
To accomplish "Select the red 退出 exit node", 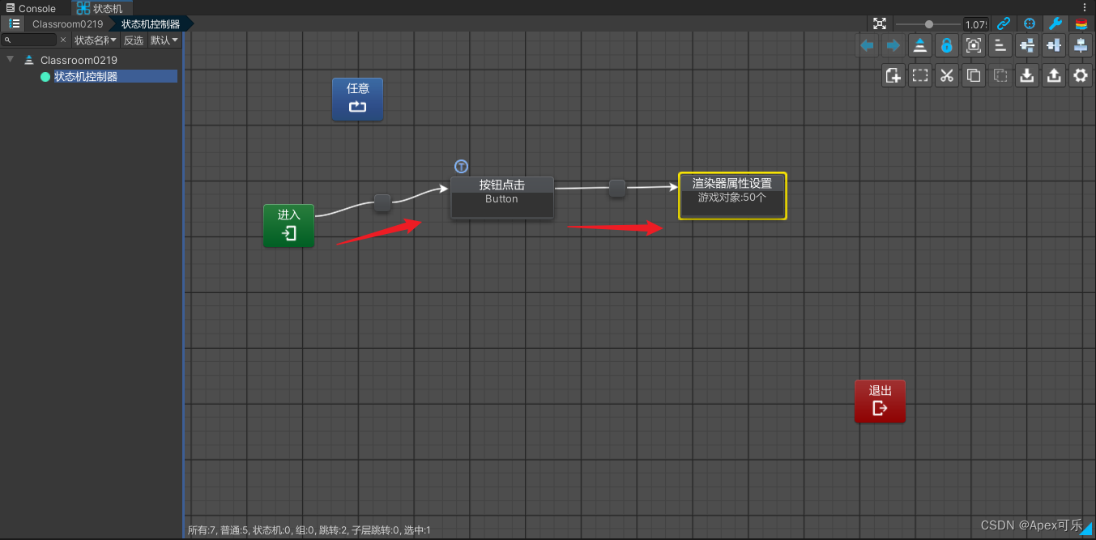I will tap(880, 401).
